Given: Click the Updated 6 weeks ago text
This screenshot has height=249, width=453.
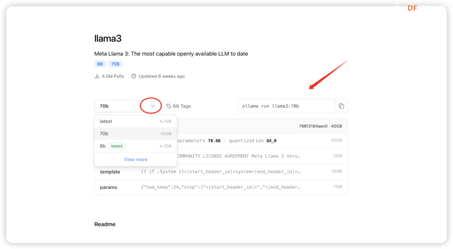Looking at the screenshot, I should pos(161,76).
